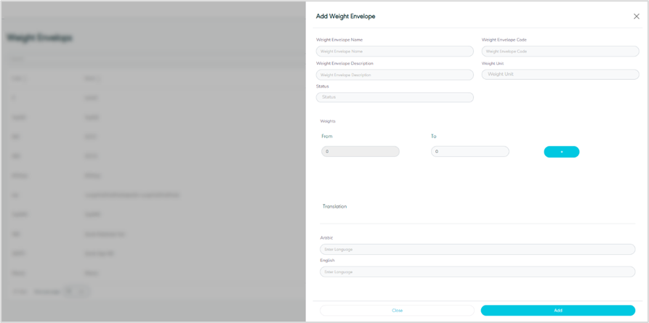Click the To weight value field
This screenshot has width=649, height=323.
(x=469, y=152)
